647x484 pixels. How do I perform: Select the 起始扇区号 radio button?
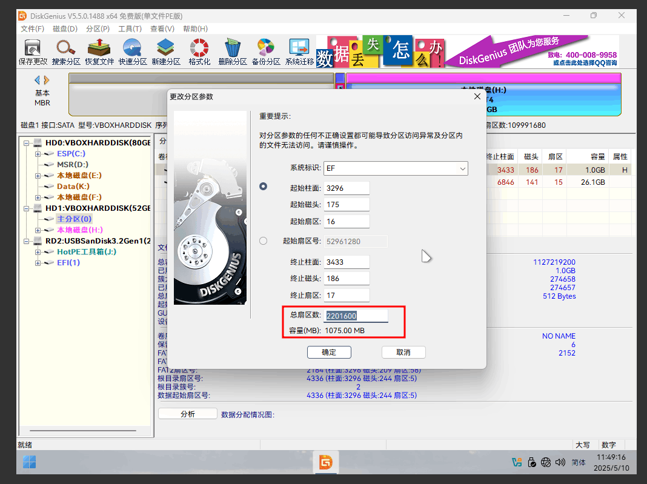click(264, 241)
